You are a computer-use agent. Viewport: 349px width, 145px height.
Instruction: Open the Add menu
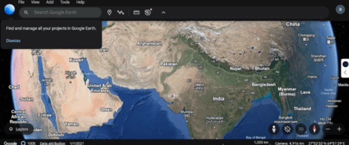click(50, 2)
